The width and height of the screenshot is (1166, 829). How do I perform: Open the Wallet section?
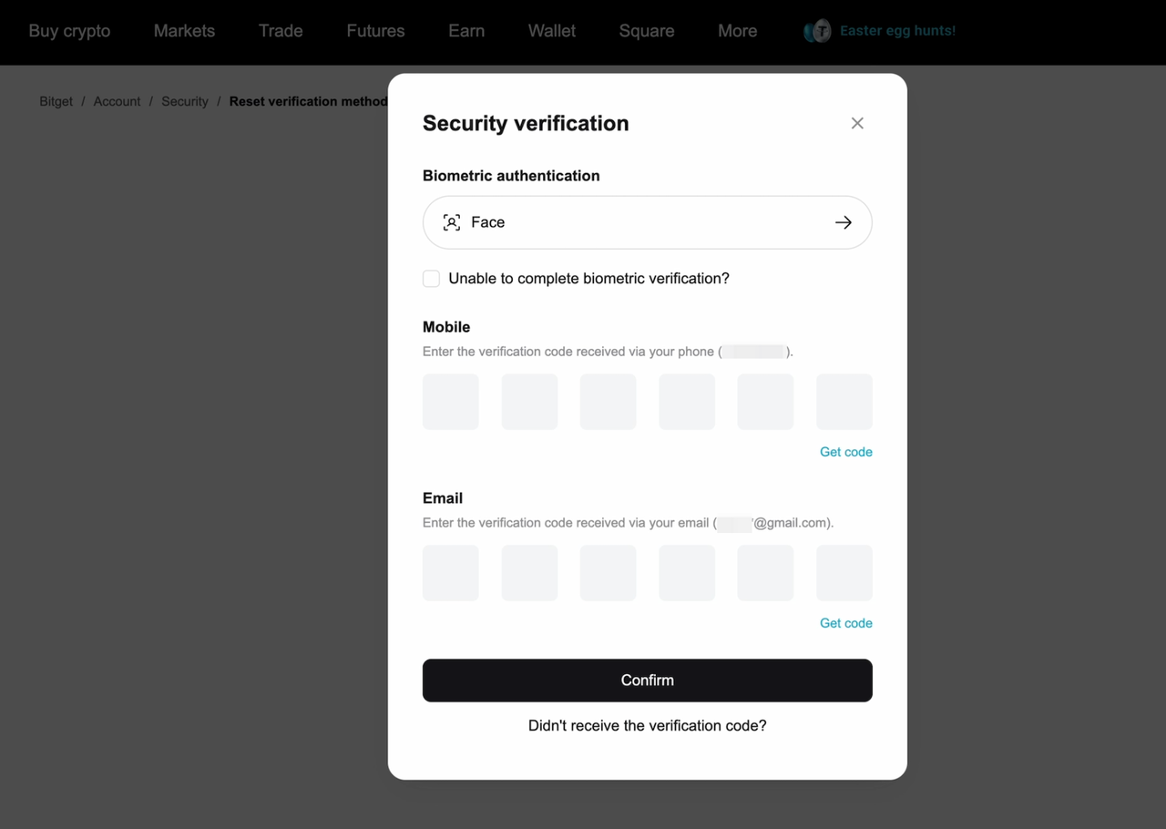[551, 30]
